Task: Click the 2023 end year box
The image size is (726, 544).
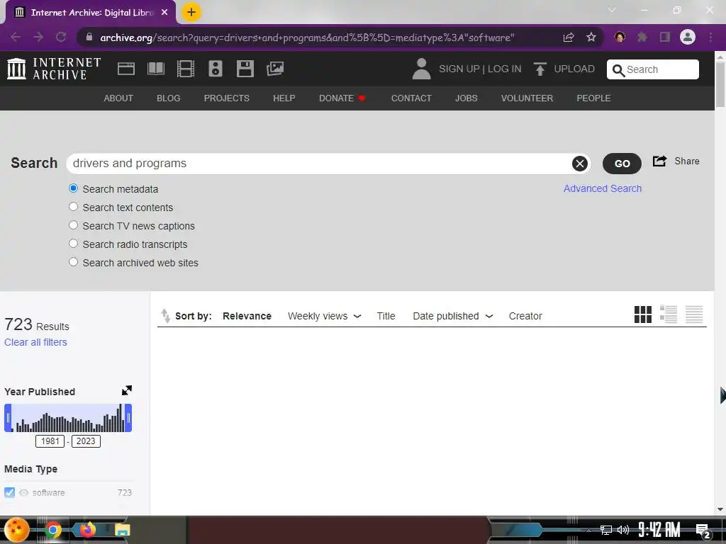Action: tap(86, 441)
